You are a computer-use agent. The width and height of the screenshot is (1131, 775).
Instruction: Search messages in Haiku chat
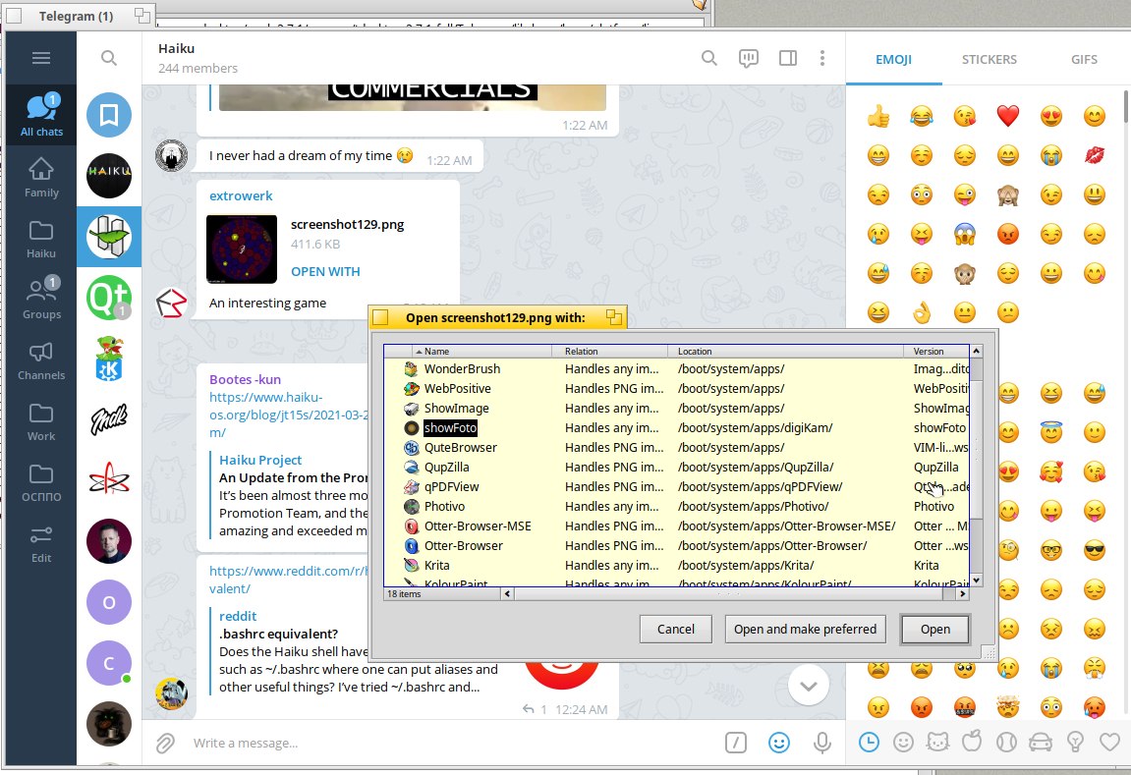coord(709,58)
